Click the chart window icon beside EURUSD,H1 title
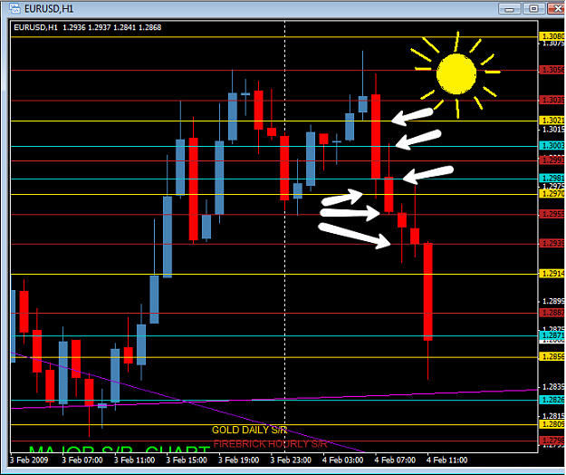This screenshot has width=566, height=475. tap(15, 8)
